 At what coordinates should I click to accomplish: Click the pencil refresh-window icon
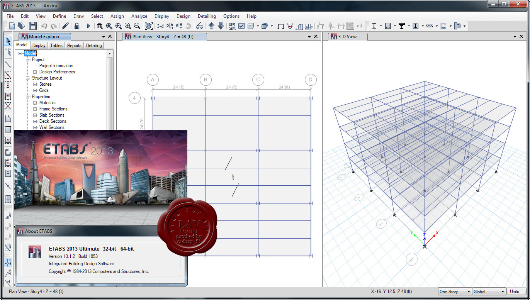point(65,26)
